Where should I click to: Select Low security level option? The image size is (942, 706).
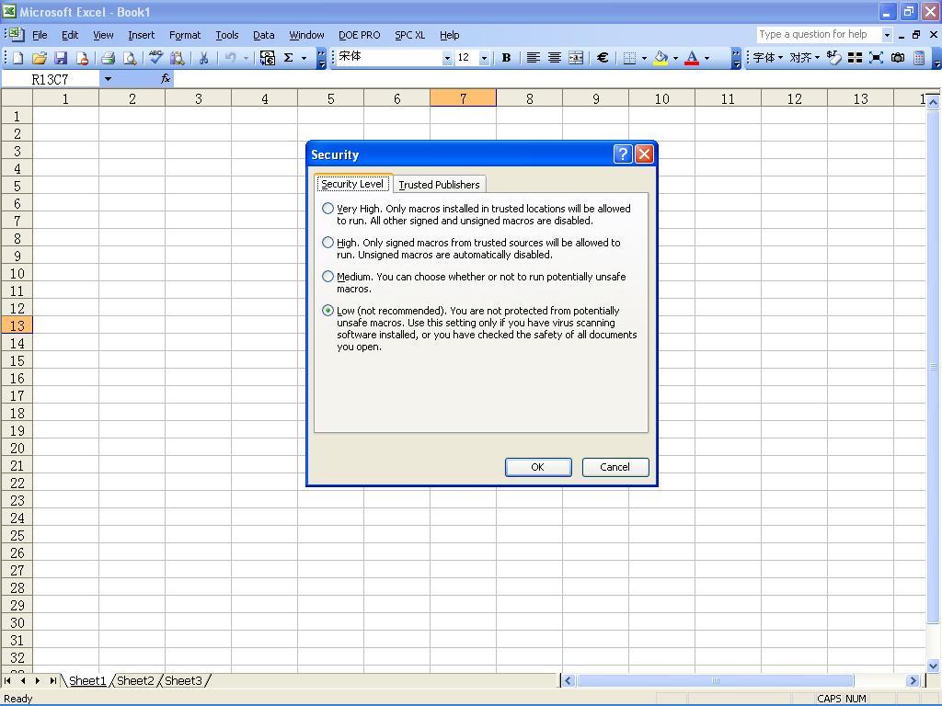pyautogui.click(x=327, y=311)
